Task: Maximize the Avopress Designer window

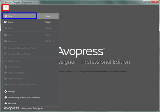Action: [x=149, y=2]
